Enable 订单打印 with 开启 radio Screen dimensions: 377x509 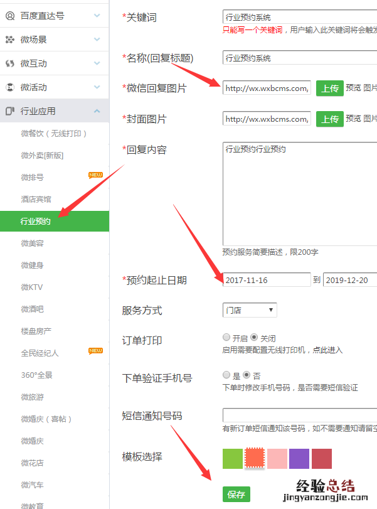click(226, 337)
